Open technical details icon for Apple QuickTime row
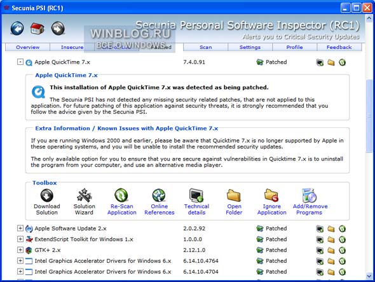This screenshot has width=375, height=282. click(x=320, y=62)
